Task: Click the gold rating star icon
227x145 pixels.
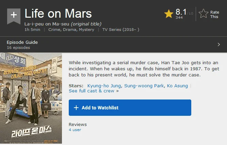Action: pos(169,14)
